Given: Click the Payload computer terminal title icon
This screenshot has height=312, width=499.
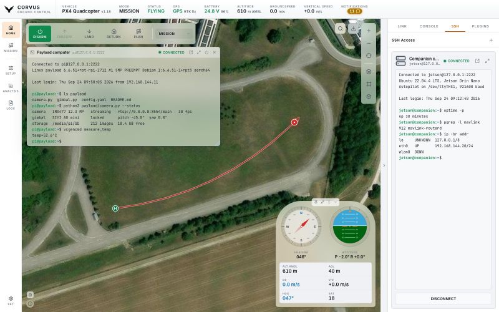Looking at the screenshot, I should 32,52.
